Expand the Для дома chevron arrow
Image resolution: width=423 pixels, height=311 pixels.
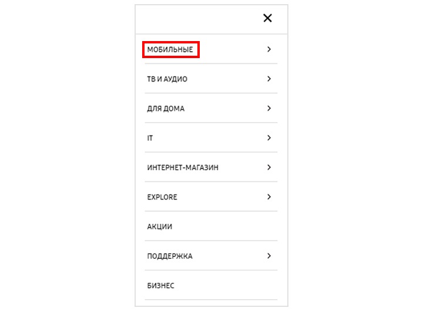(269, 109)
